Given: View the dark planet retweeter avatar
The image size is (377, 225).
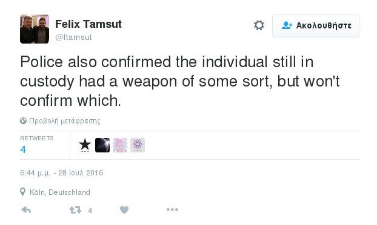Looking at the screenshot, I should tap(102, 145).
